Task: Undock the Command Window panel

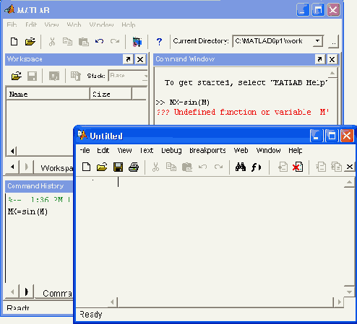Action: point(319,59)
